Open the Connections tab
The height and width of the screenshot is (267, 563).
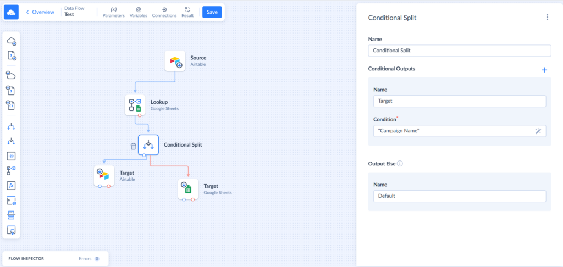164,12
